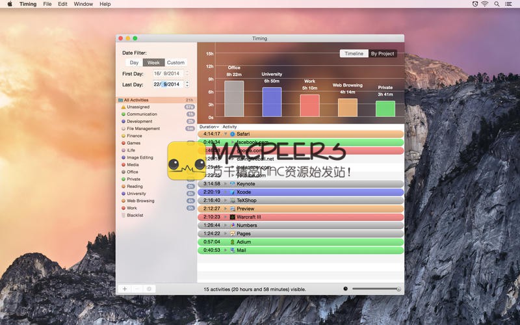Viewport: 520px width, 325px height.
Task: Expand the facebook.com row triangle
Action: pos(233,142)
